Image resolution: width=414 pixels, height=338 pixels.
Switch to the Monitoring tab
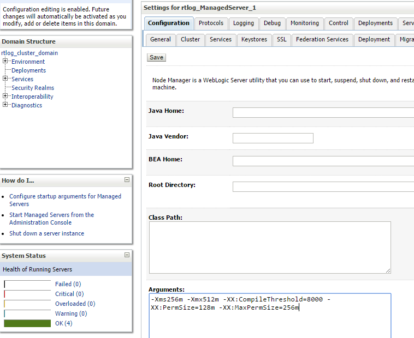[x=305, y=23]
